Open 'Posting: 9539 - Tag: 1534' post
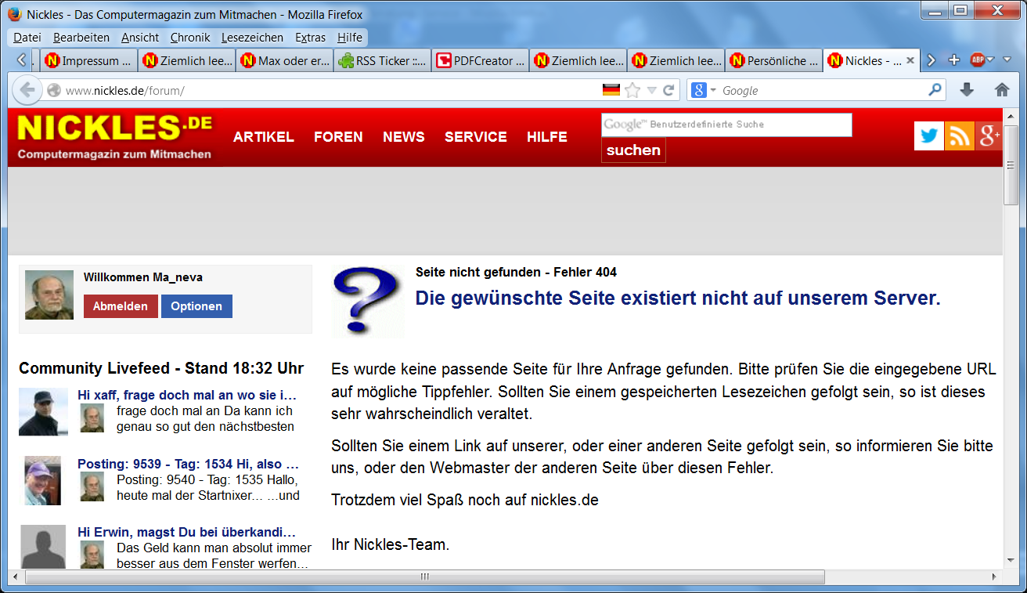1027x593 pixels. pos(189,464)
